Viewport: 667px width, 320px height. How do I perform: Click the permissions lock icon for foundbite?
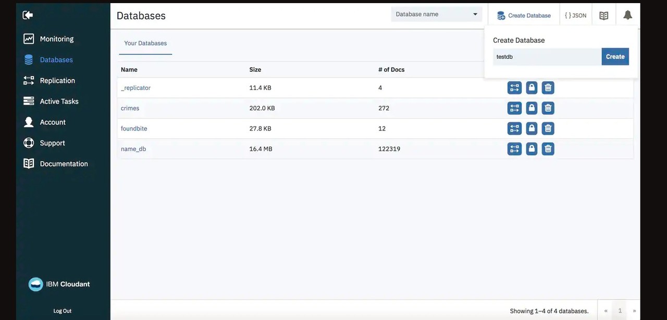tap(532, 129)
